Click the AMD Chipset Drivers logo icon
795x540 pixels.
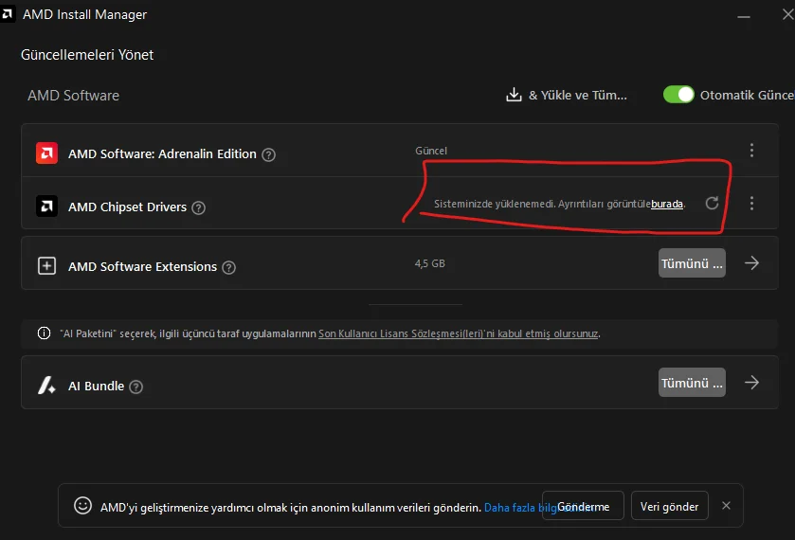coord(46,206)
